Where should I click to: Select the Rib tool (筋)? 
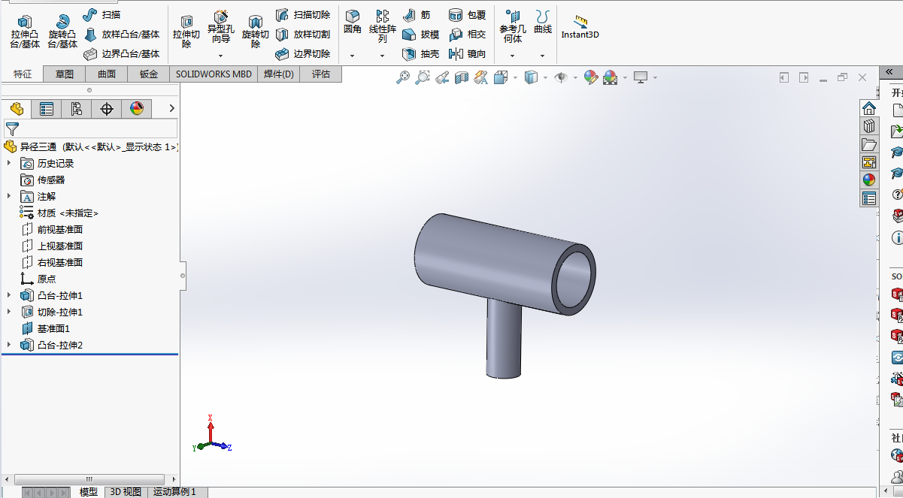(417, 14)
